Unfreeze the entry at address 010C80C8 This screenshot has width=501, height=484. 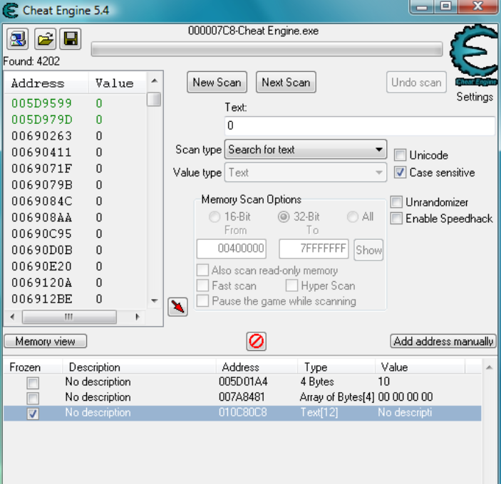point(33,414)
